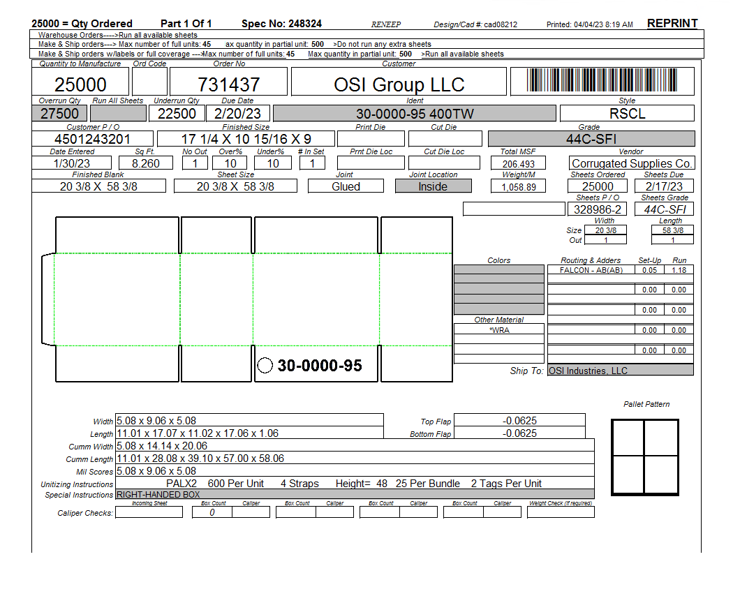
Task: Select the Overrun Qty value 27500
Action: click(59, 114)
